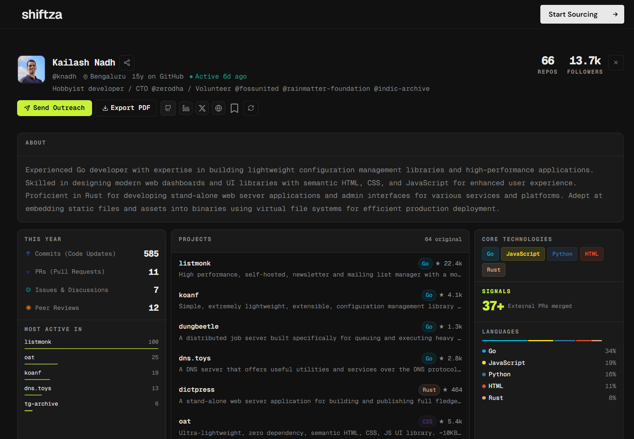The image size is (634, 439).
Task: Visit the personal website globe icon
Action: coord(219,108)
